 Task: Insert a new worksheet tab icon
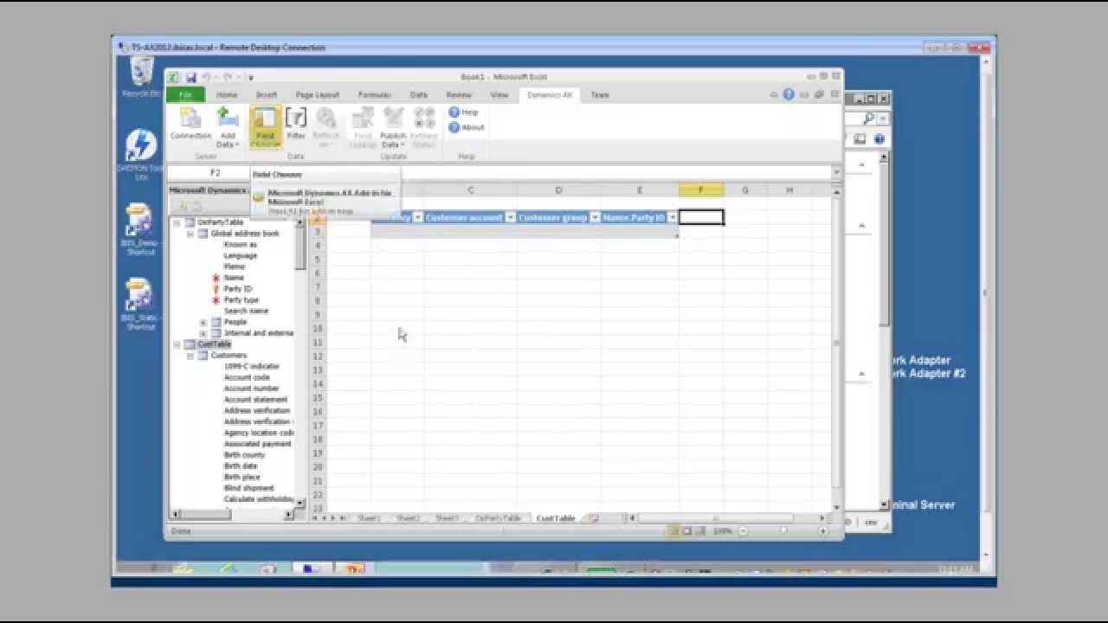coord(594,518)
